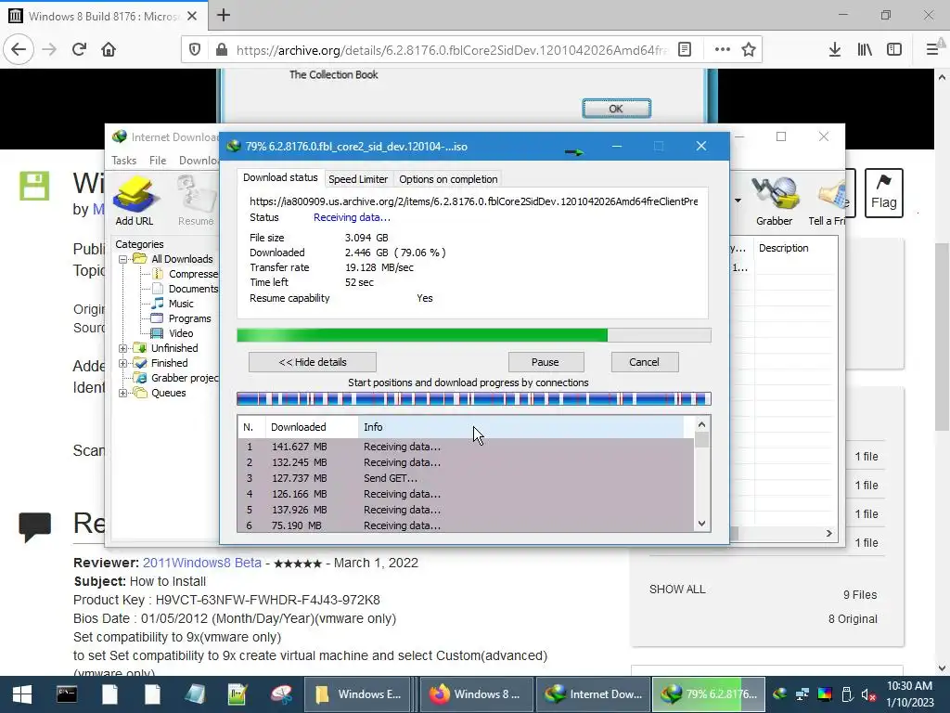Click the taskbar clock 10:30 AM
Image resolution: width=950 pixels, height=713 pixels.
tap(909, 686)
